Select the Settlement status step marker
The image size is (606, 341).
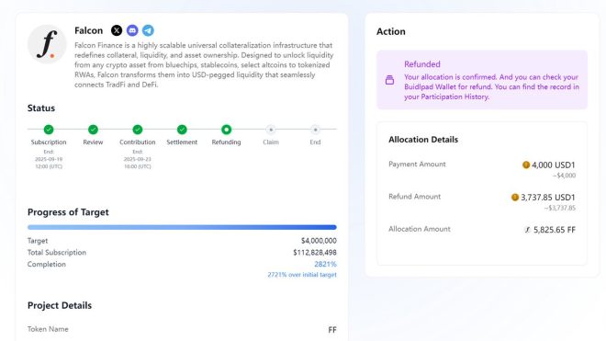click(182, 130)
